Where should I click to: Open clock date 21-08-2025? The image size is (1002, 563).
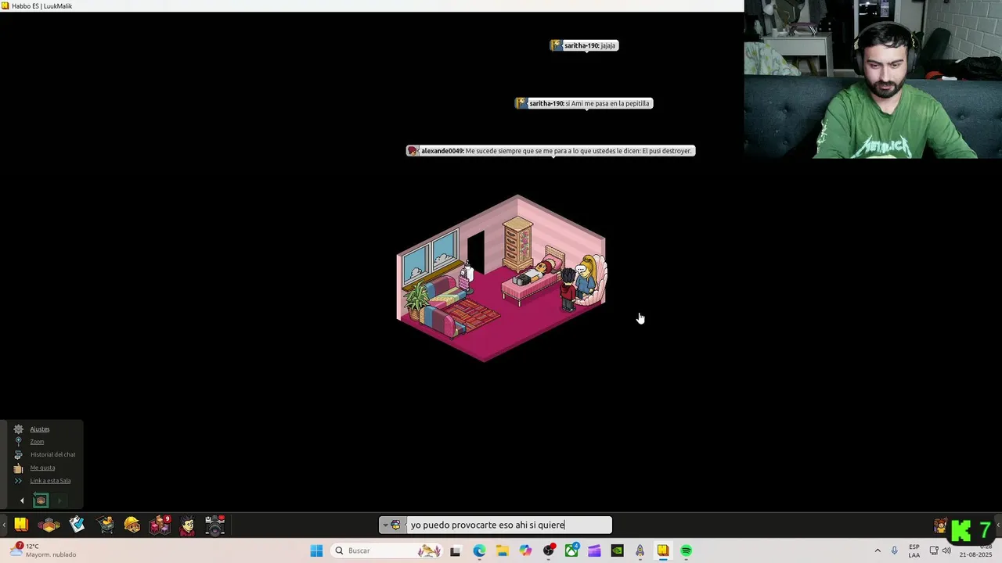pyautogui.click(x=976, y=550)
